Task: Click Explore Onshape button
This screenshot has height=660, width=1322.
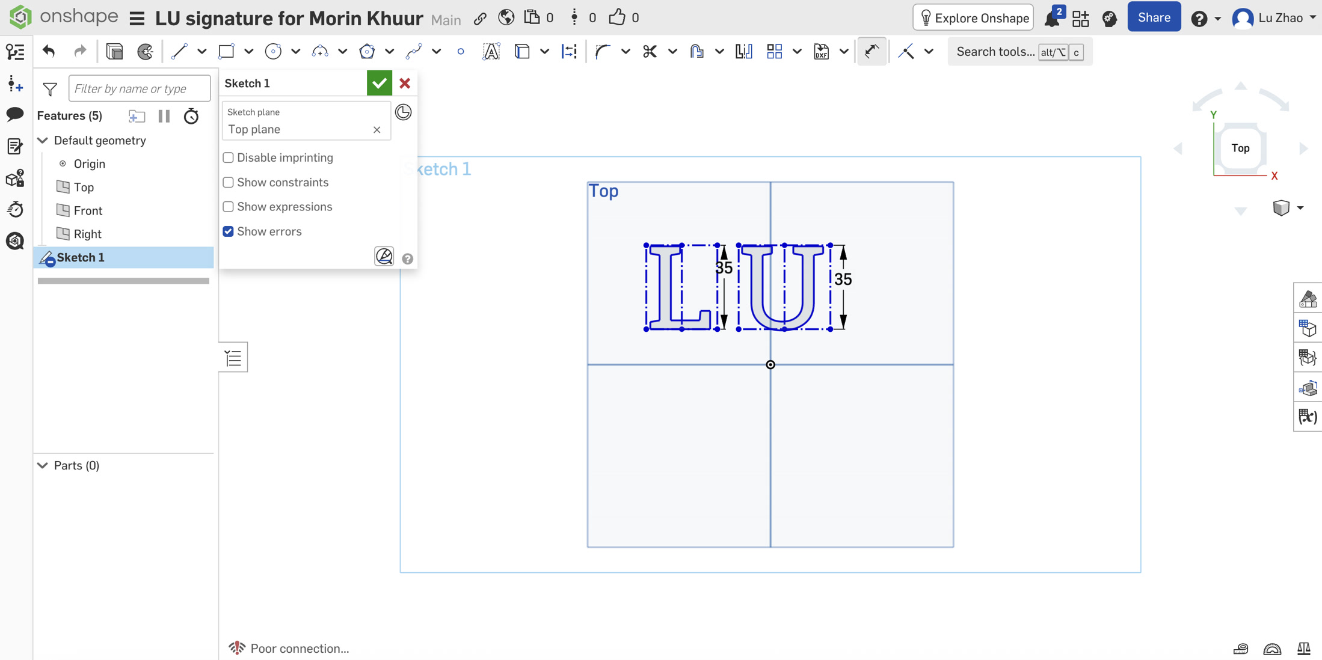Action: (x=974, y=18)
